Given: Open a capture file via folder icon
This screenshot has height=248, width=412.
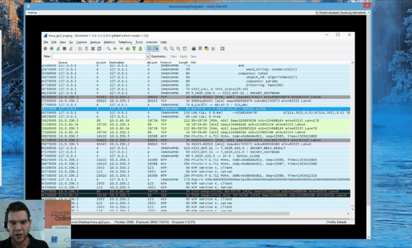Looking at the screenshot, I should coord(80,48).
